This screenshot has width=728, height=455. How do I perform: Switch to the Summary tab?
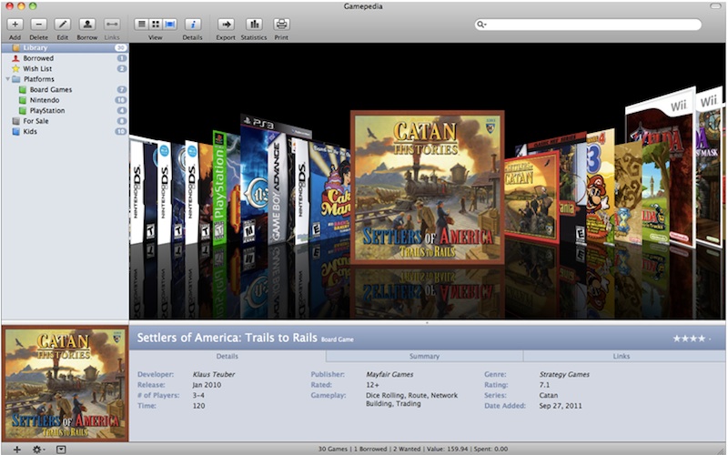click(x=424, y=357)
